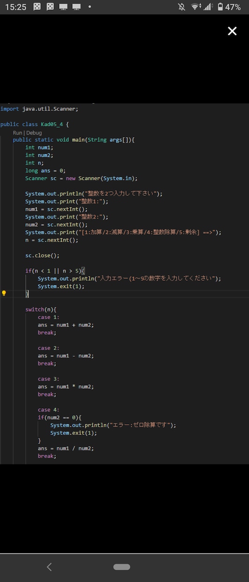Viewport: 249px width, 582px height.
Task: Click the num2 = sc.nextInt() line
Action: click(56, 225)
